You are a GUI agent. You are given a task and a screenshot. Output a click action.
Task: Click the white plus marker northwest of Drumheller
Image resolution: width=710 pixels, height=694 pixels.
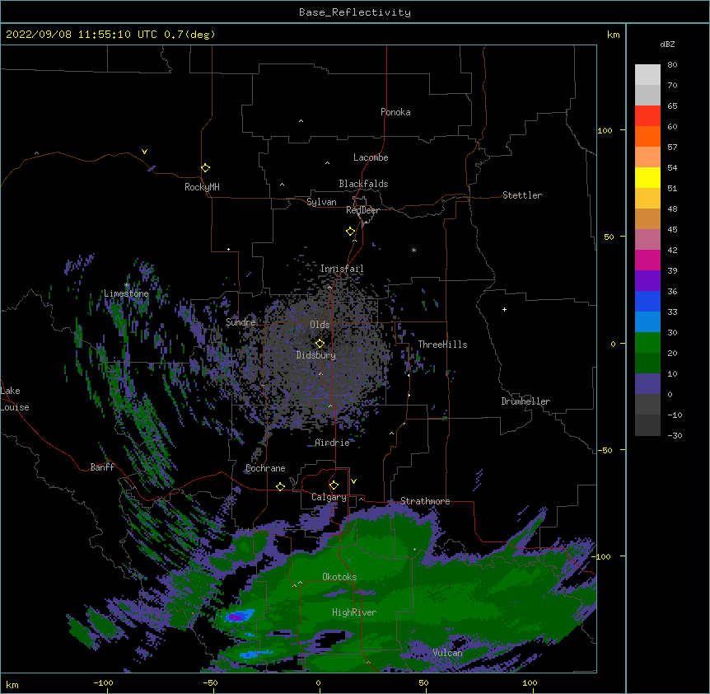tap(504, 309)
